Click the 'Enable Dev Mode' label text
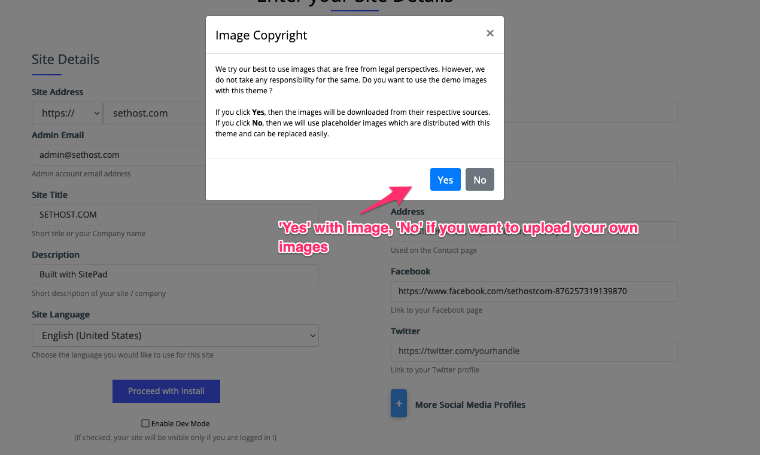Screen dimensions: 760x455 point(180,423)
